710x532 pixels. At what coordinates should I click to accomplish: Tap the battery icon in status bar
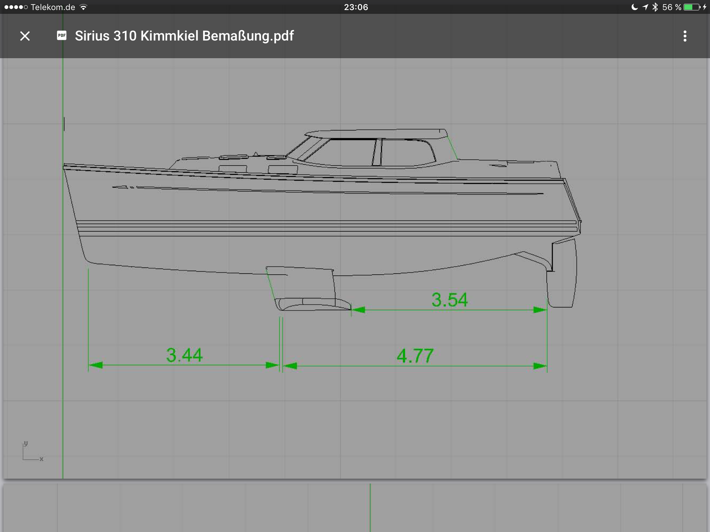pyautogui.click(x=692, y=7)
